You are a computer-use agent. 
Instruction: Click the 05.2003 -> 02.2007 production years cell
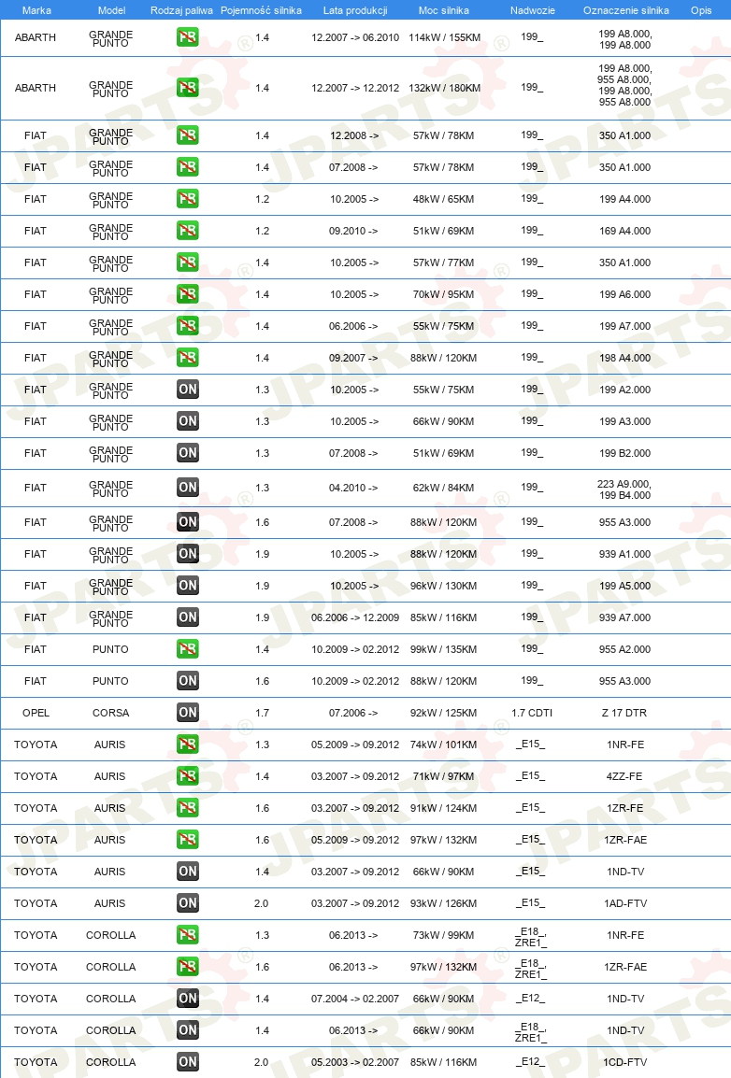coord(355,1062)
